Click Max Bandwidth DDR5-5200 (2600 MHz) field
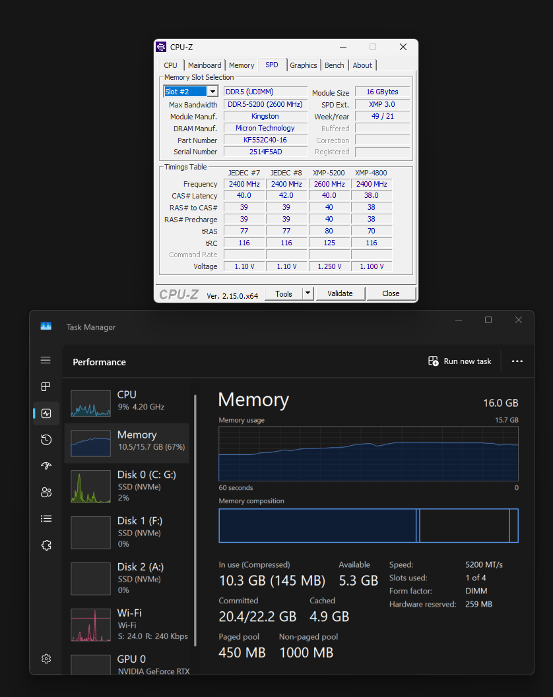This screenshot has width=553, height=697. pyautogui.click(x=265, y=104)
